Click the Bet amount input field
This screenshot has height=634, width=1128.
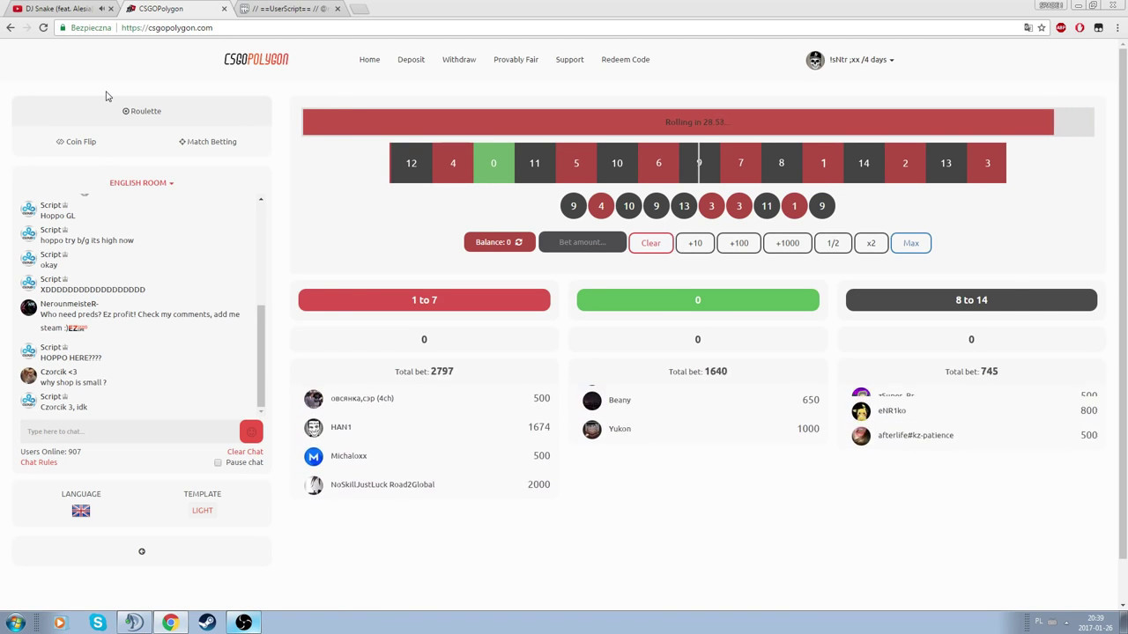coord(583,242)
